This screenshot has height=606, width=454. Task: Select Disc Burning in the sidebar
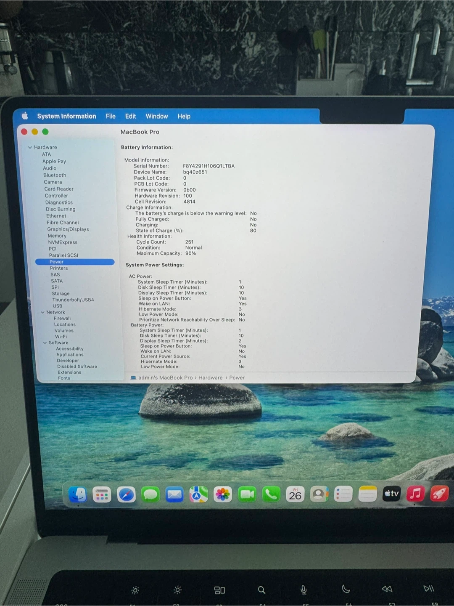[x=61, y=209]
